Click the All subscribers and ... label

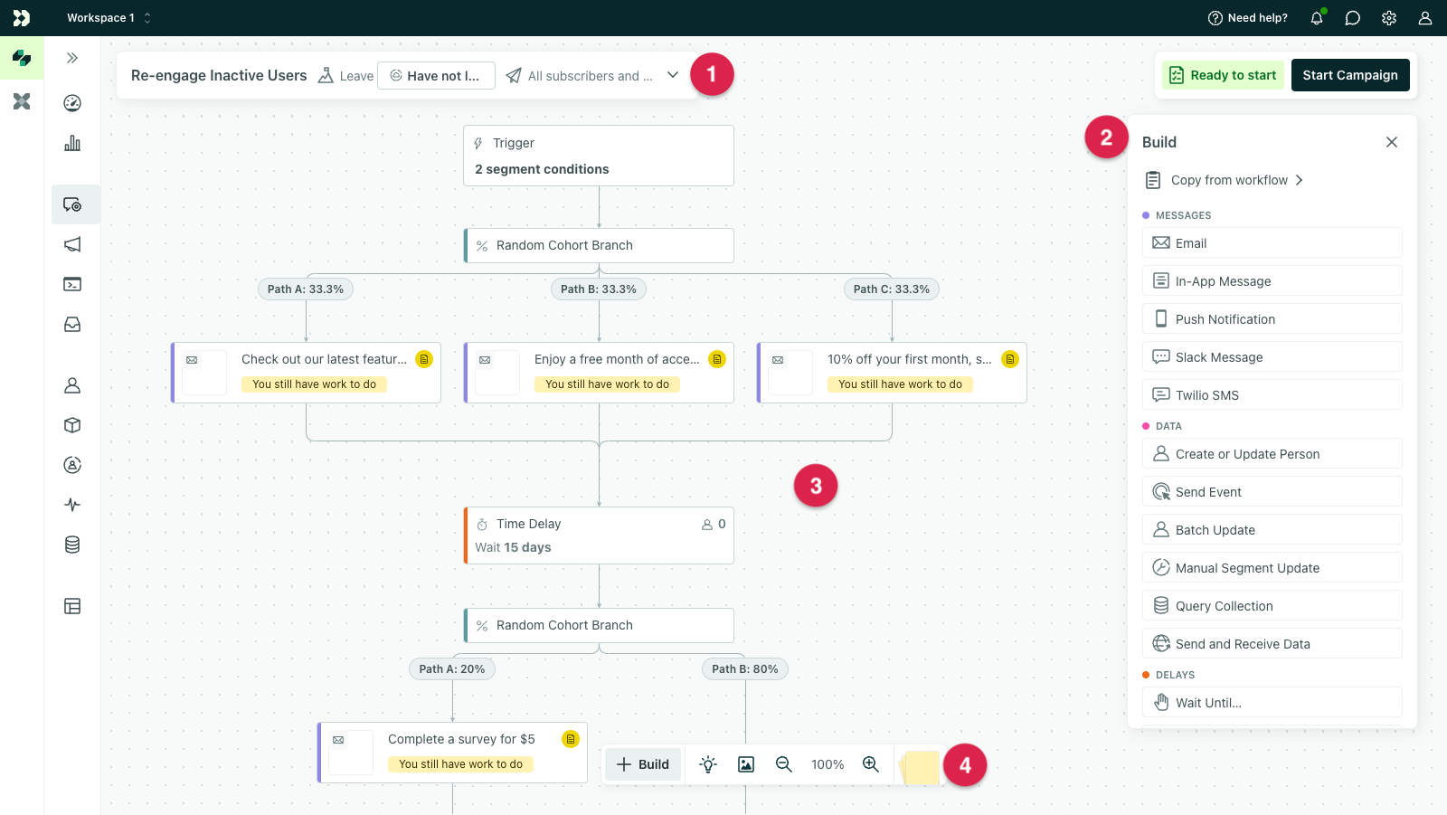591,76
